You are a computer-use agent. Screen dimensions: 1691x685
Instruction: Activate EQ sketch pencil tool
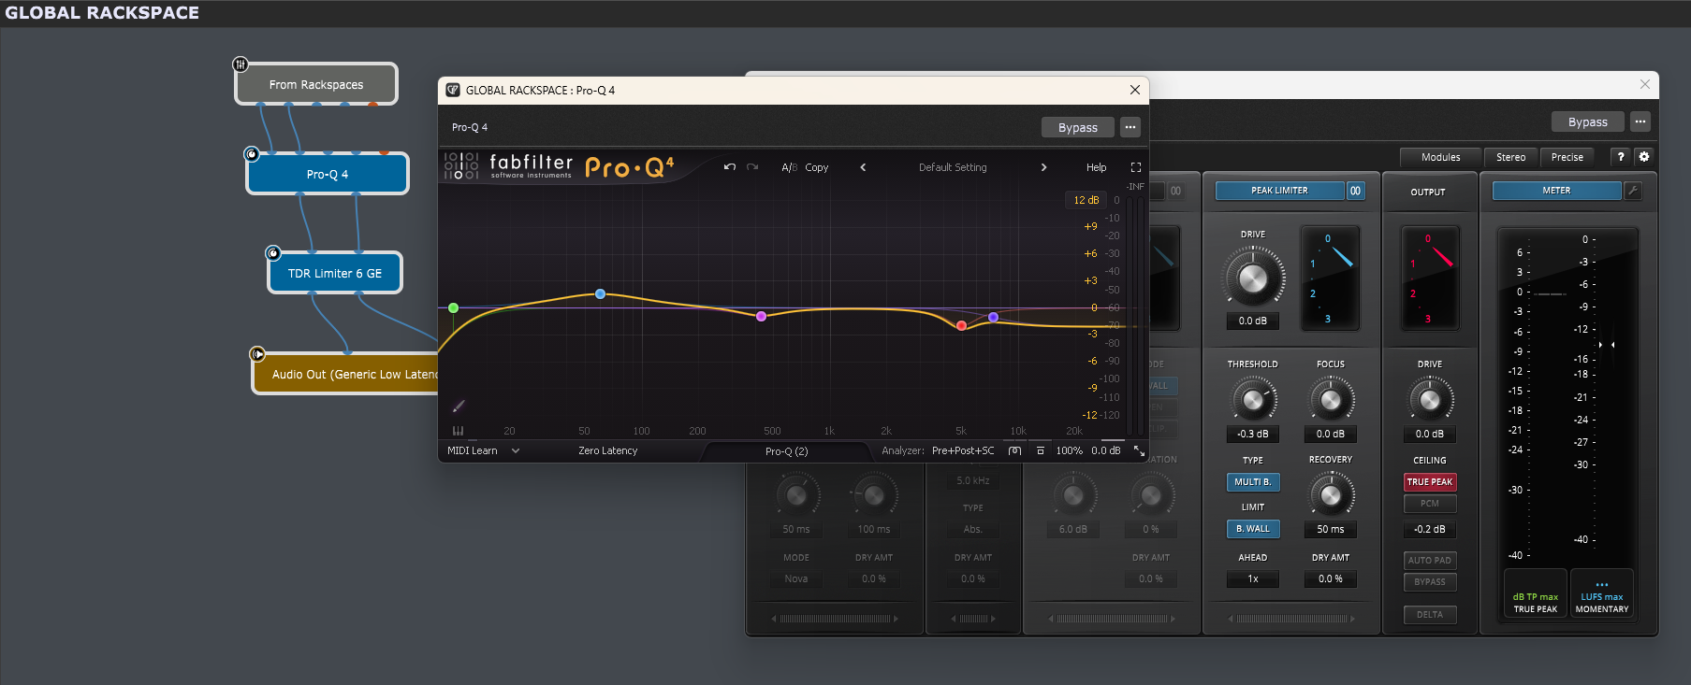point(459,407)
